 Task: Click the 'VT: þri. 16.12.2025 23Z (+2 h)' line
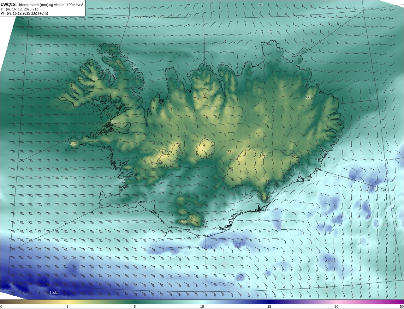click(x=25, y=13)
